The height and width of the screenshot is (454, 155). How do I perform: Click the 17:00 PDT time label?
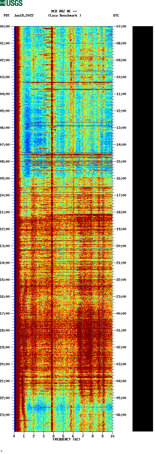(x=5, y=314)
